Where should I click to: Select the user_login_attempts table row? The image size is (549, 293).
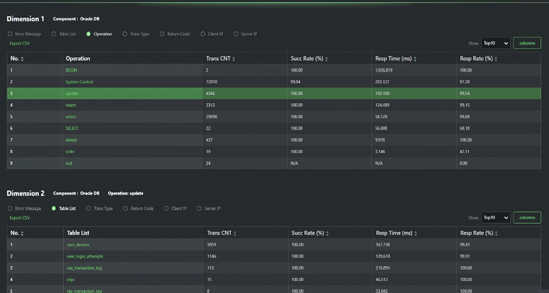click(85, 256)
